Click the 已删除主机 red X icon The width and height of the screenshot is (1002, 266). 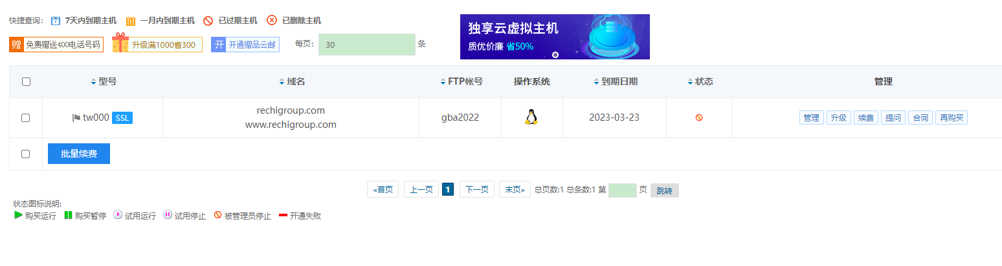(x=272, y=21)
